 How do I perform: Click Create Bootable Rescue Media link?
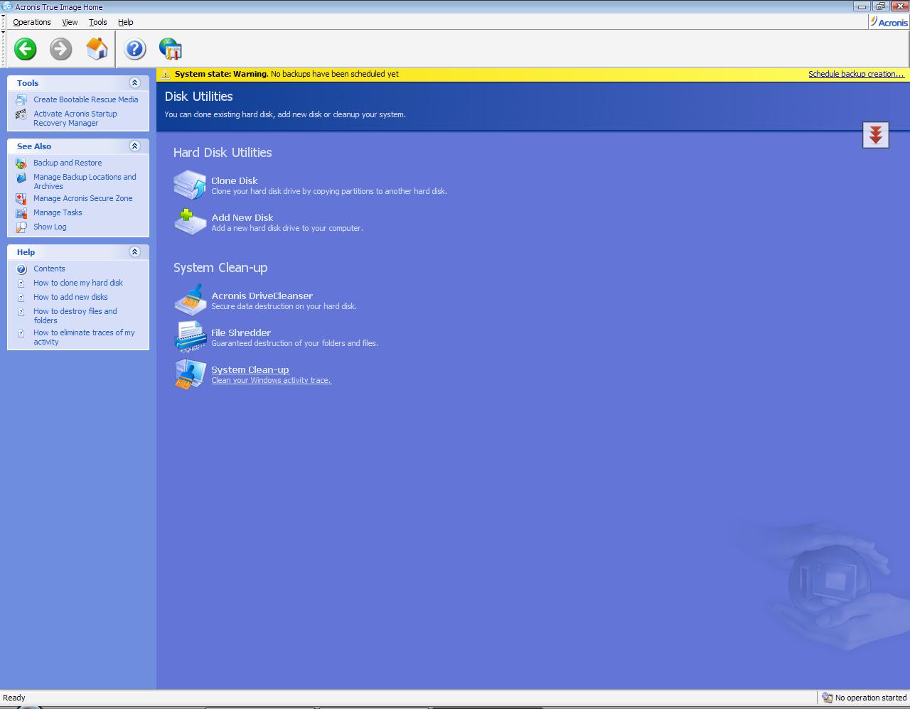pos(86,99)
